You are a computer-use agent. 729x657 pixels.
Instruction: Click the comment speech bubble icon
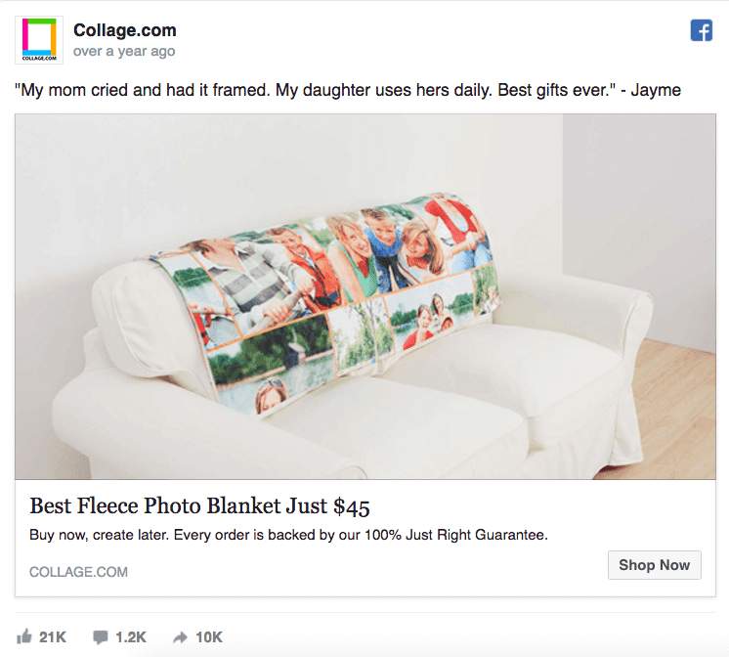point(101,637)
